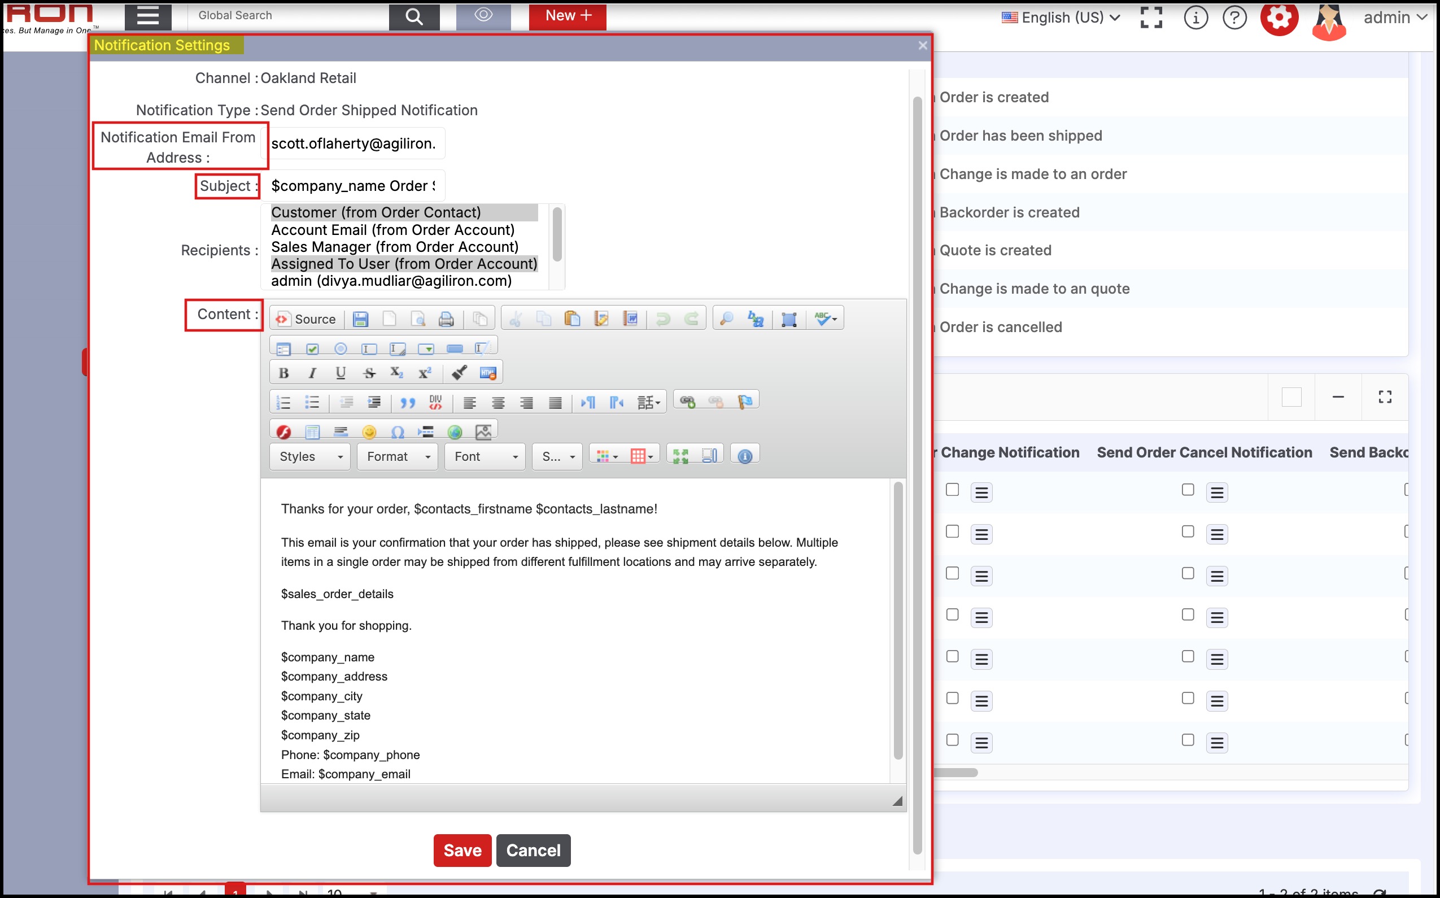Viewport: 1440px width, 898px height.
Task: Insert special character Omega symbol
Action: [397, 432]
